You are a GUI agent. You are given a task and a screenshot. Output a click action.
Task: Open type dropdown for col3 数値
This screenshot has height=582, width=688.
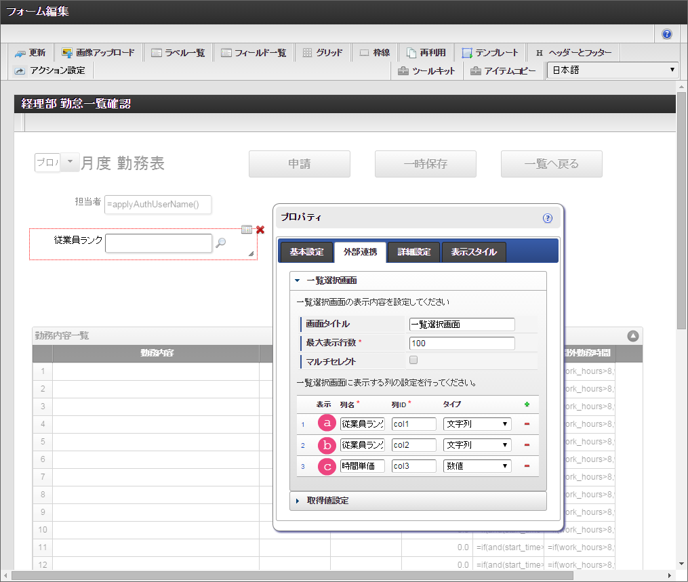click(477, 466)
